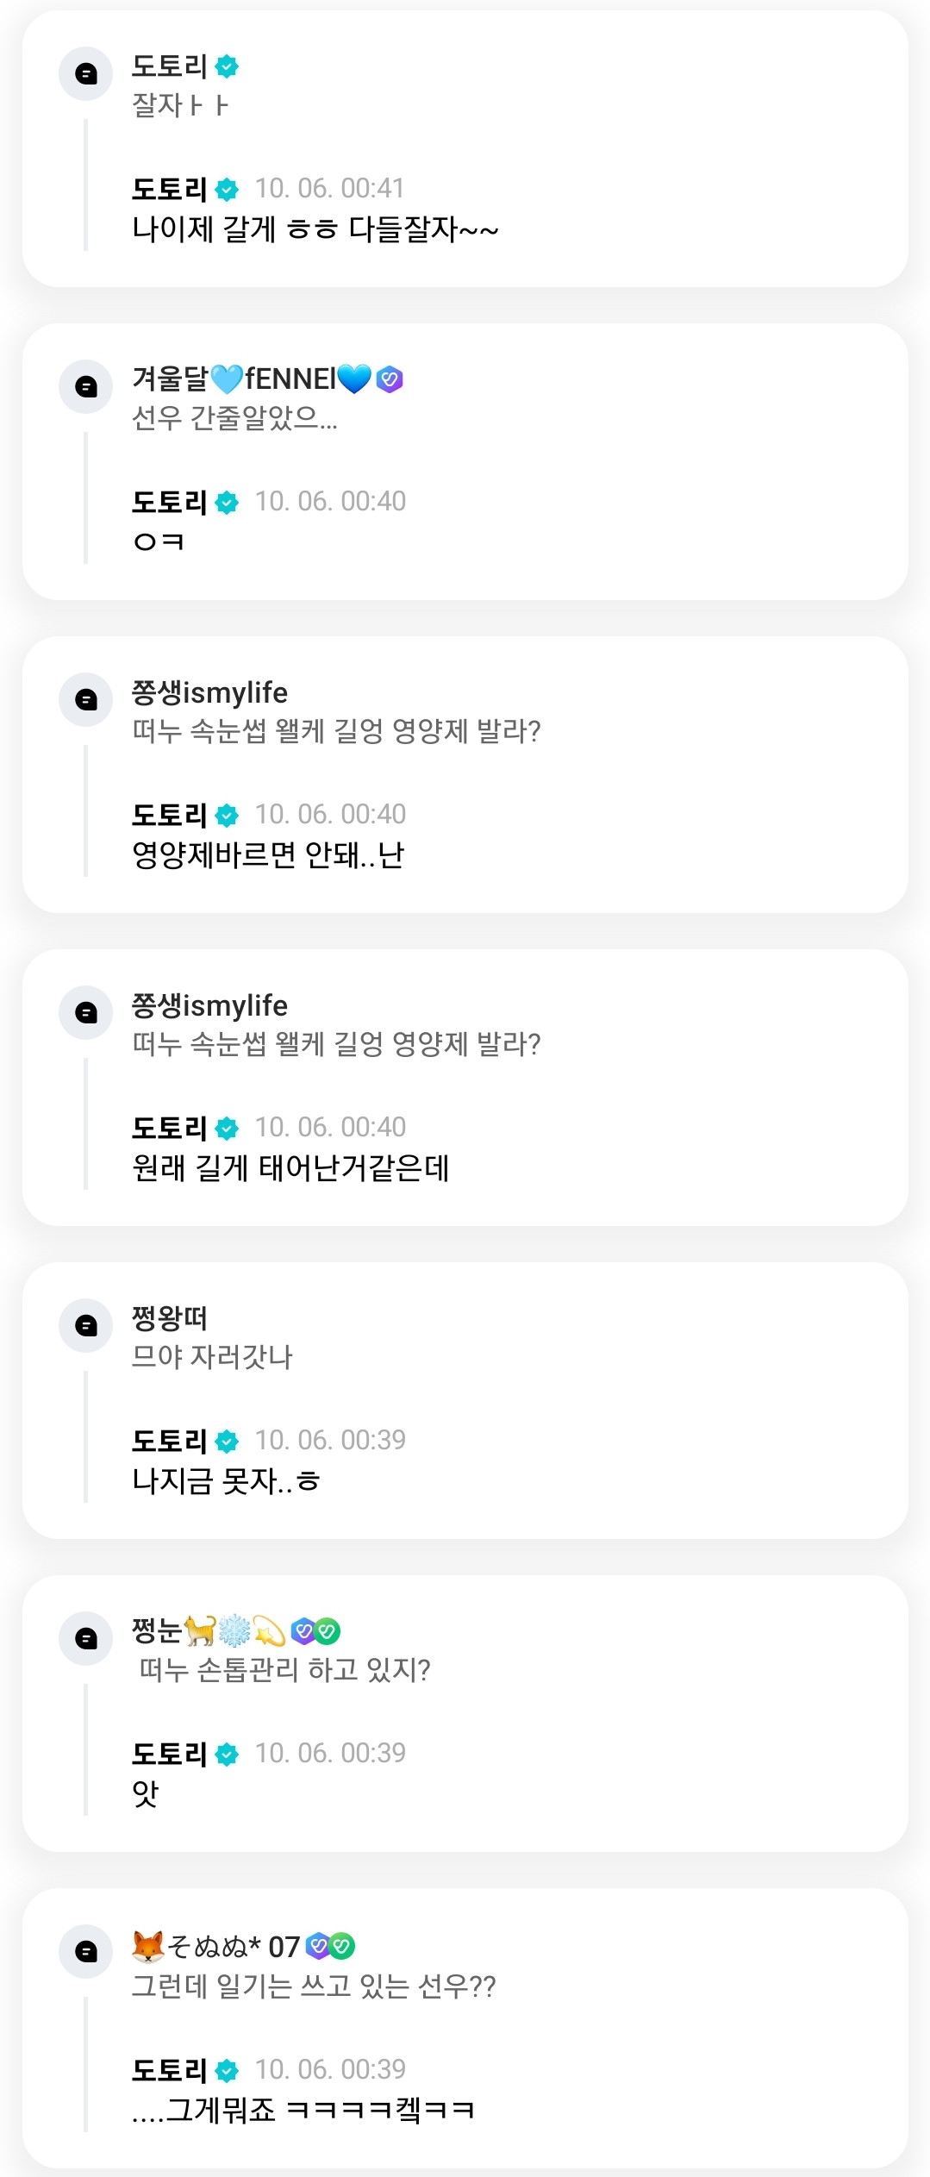Click the avatar beside the 잘자ㅏㅏ comment
Screen dimensions: 930x2177
point(85,74)
